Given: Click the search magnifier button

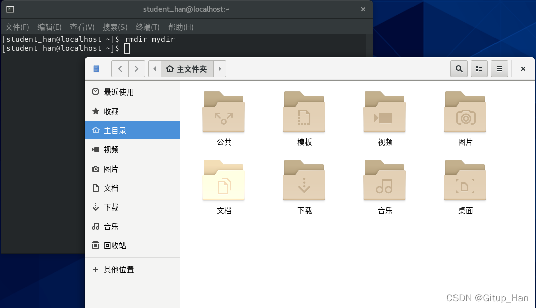Looking at the screenshot, I should click(x=459, y=69).
